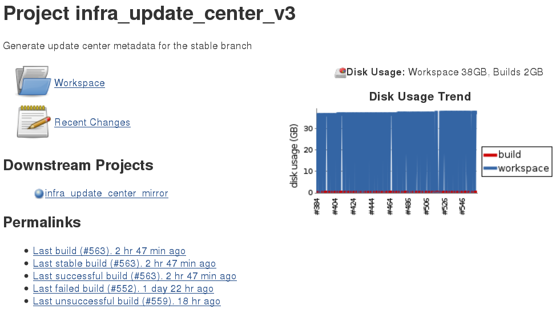Open the Recent Changes link
The image size is (556, 309).
pyautogui.click(x=92, y=122)
